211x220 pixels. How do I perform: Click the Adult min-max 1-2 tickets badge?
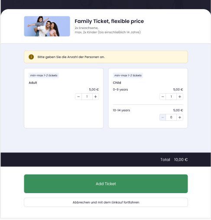tap(44, 75)
